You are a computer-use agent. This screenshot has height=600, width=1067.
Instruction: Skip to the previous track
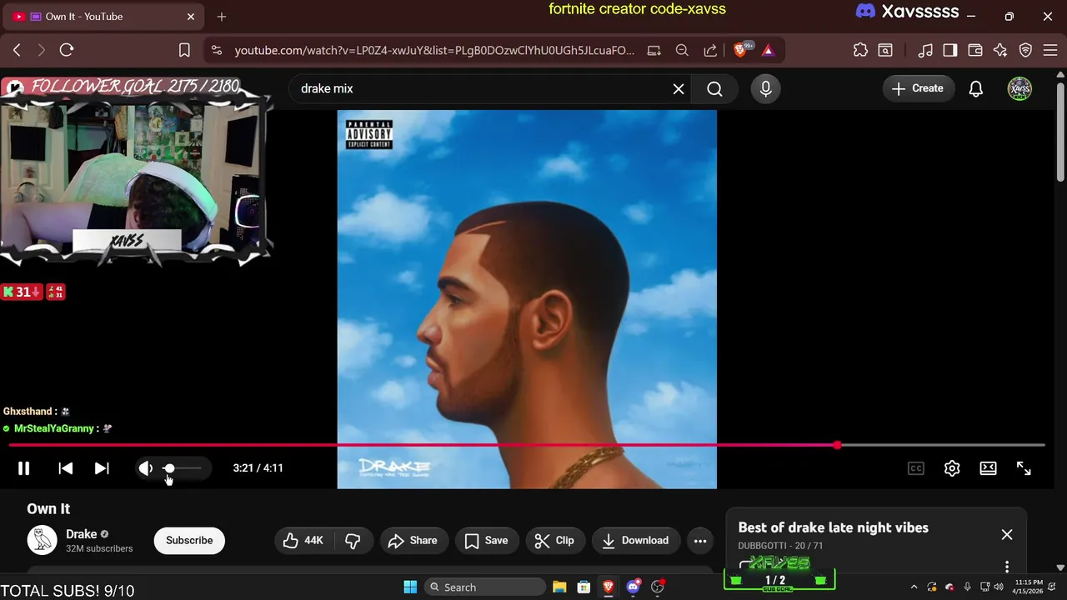coord(65,468)
